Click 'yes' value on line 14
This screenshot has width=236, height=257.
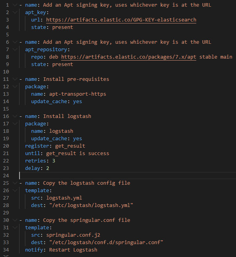click(78, 102)
